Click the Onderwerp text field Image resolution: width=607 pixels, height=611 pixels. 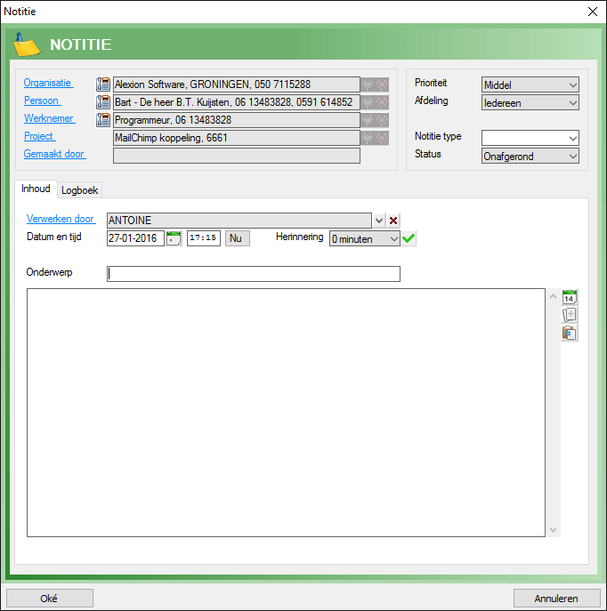(x=254, y=274)
